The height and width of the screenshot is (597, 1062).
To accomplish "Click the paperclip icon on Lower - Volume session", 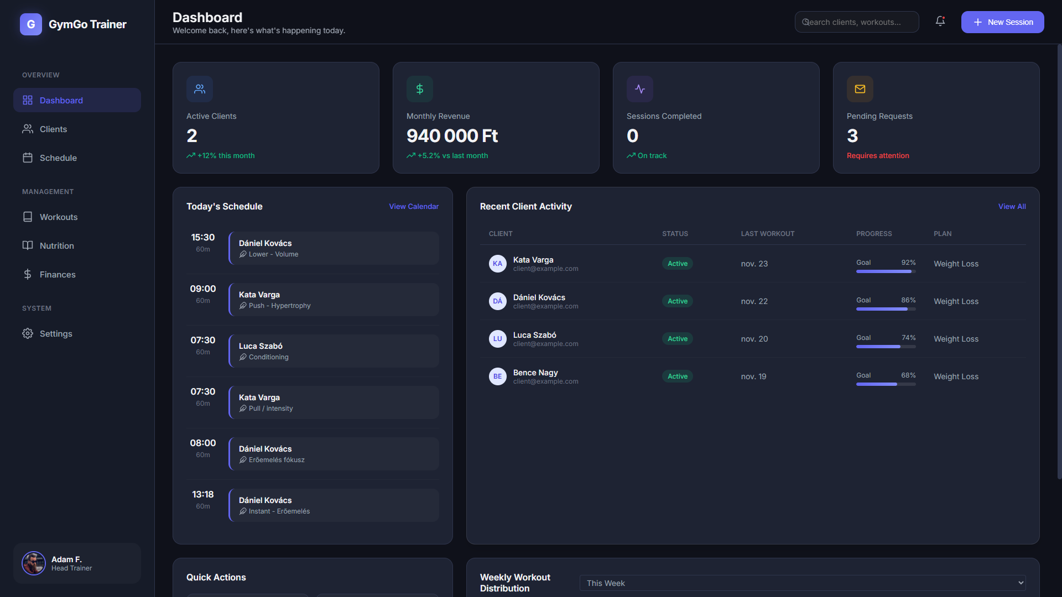I will click(x=243, y=254).
